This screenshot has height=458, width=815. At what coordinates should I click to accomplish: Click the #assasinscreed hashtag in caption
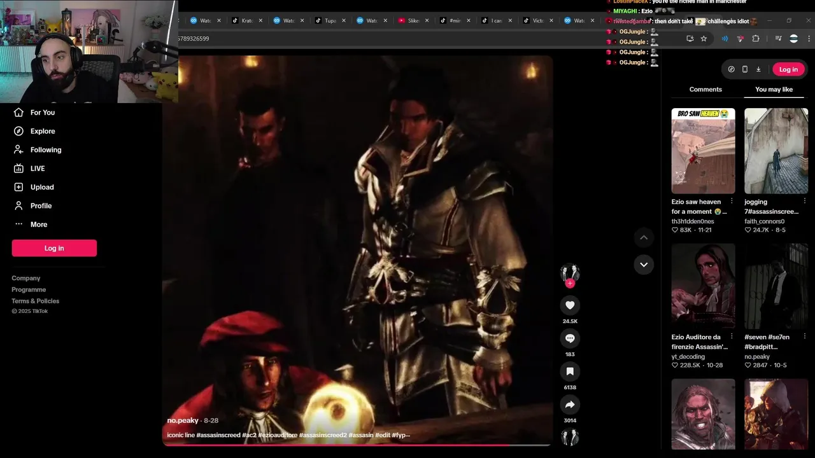click(x=218, y=435)
